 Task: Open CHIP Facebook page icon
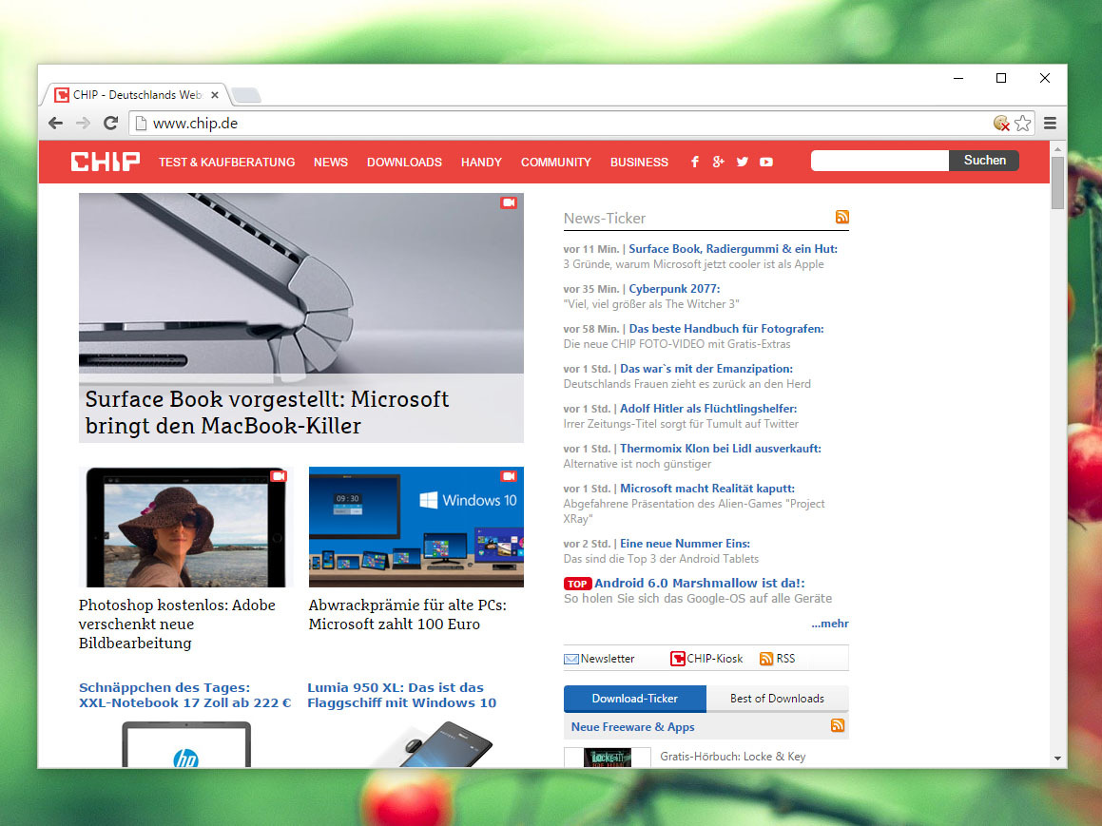[x=694, y=162]
